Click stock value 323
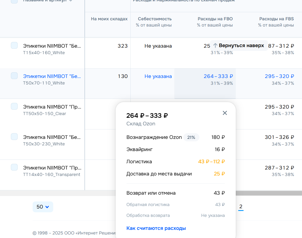This screenshot has height=238, width=302. (123, 46)
